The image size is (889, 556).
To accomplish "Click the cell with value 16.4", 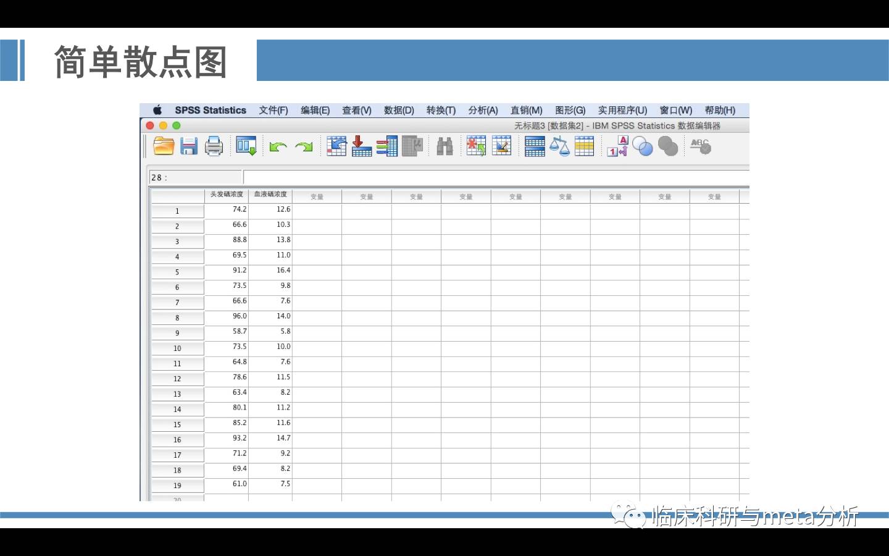I will click(x=270, y=271).
